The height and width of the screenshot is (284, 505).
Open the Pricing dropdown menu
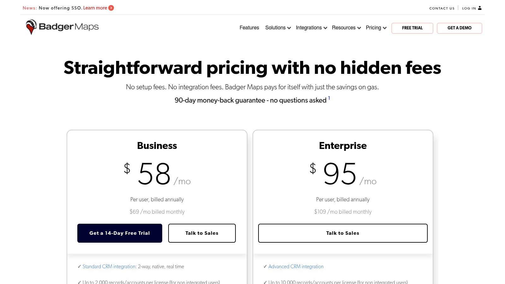click(376, 28)
